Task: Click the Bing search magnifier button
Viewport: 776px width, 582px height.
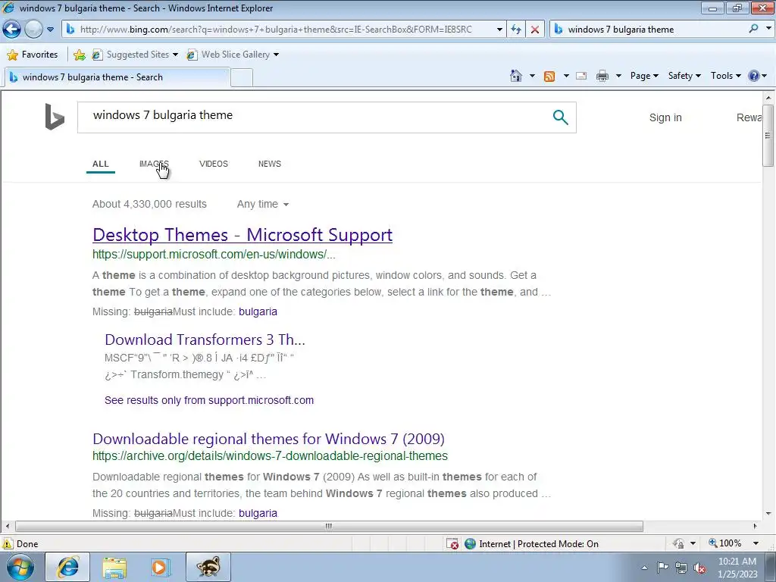Action: click(560, 117)
